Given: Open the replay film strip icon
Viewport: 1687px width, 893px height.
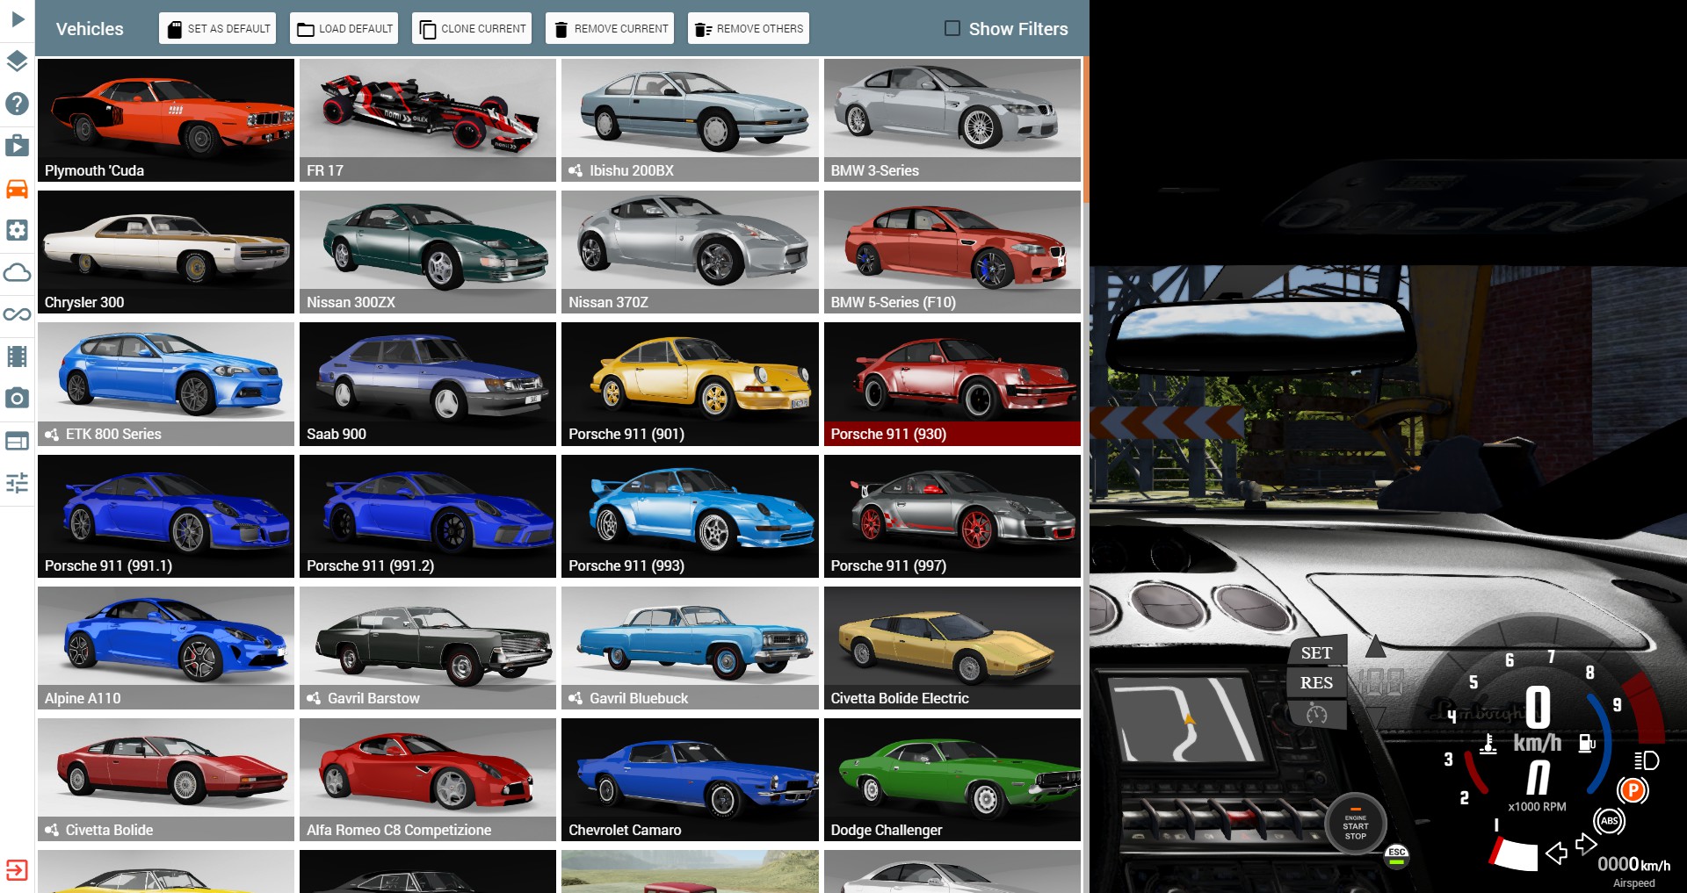Looking at the screenshot, I should tap(18, 356).
